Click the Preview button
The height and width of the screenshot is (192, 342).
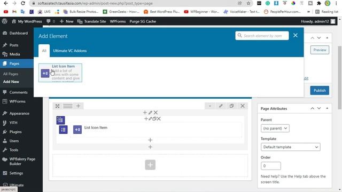coord(320,50)
